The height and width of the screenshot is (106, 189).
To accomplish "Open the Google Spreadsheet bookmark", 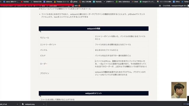I will click(x=147, y=2).
